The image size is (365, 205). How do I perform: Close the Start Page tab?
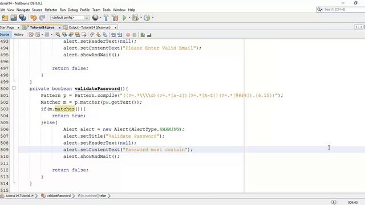18,28
